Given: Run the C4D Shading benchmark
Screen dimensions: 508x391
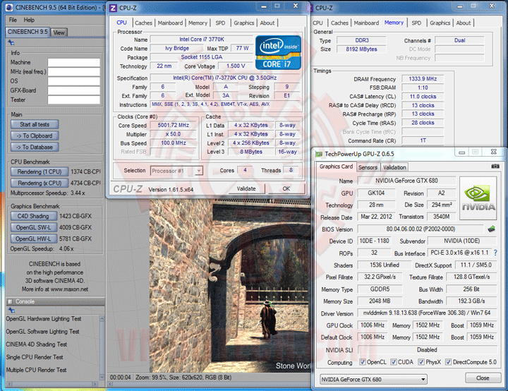Looking at the screenshot, I should pyautogui.click(x=34, y=216).
